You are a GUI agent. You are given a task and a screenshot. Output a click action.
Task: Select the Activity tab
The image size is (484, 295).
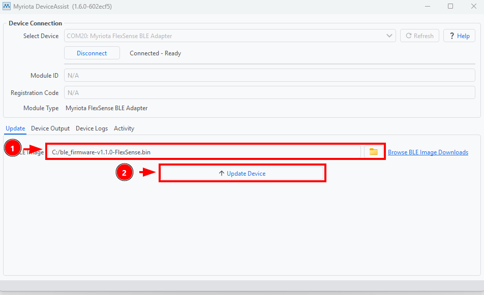pyautogui.click(x=124, y=128)
